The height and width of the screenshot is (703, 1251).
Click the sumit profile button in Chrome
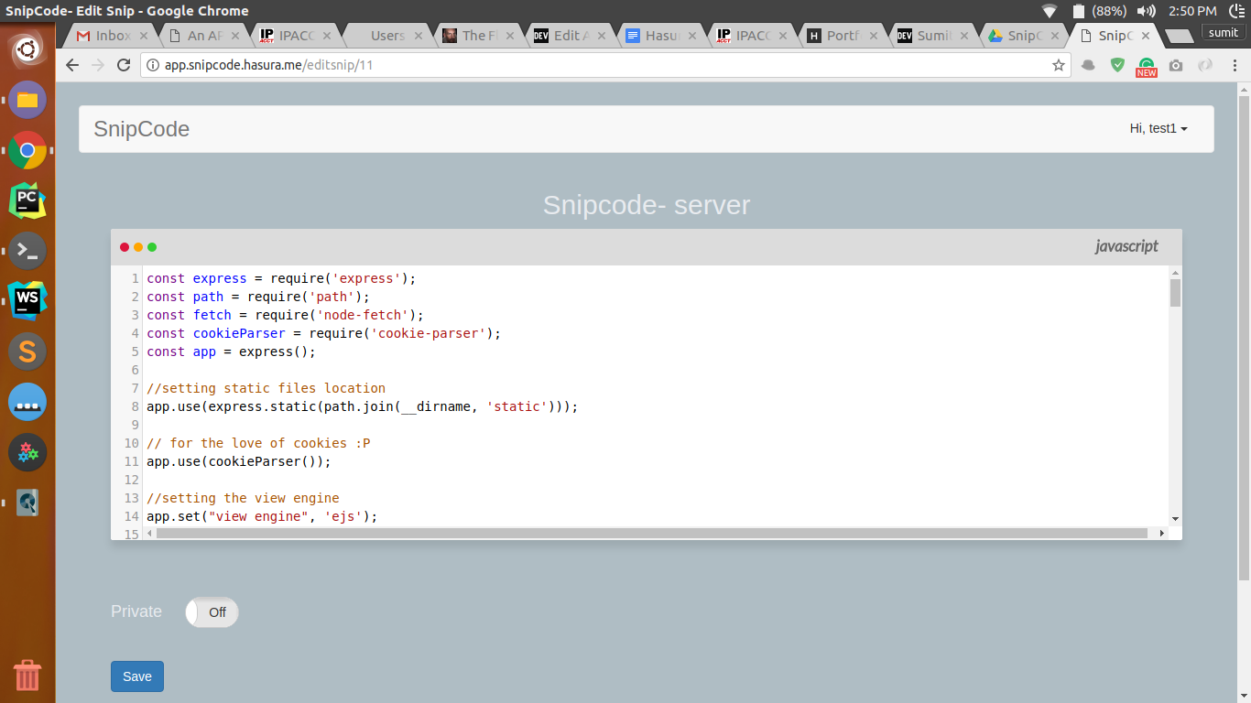click(1224, 32)
